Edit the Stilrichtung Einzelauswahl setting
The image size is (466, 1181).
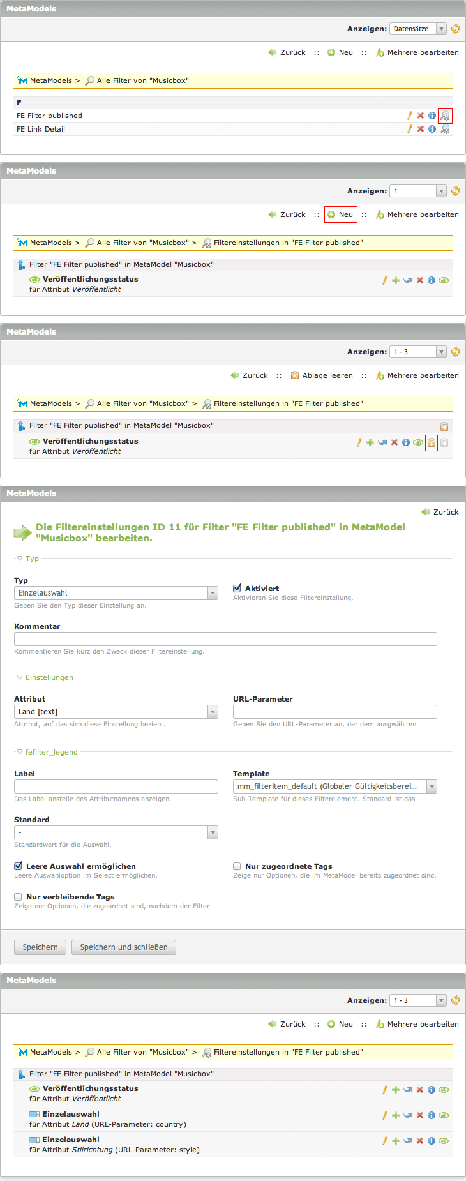coord(385,1141)
